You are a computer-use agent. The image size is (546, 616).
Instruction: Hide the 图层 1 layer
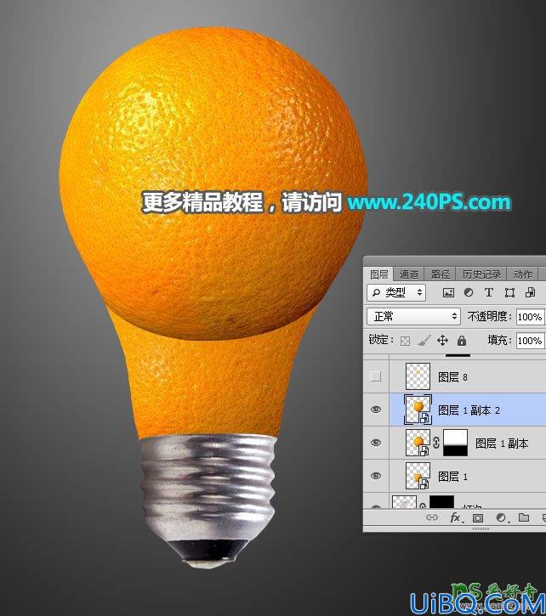(376, 476)
